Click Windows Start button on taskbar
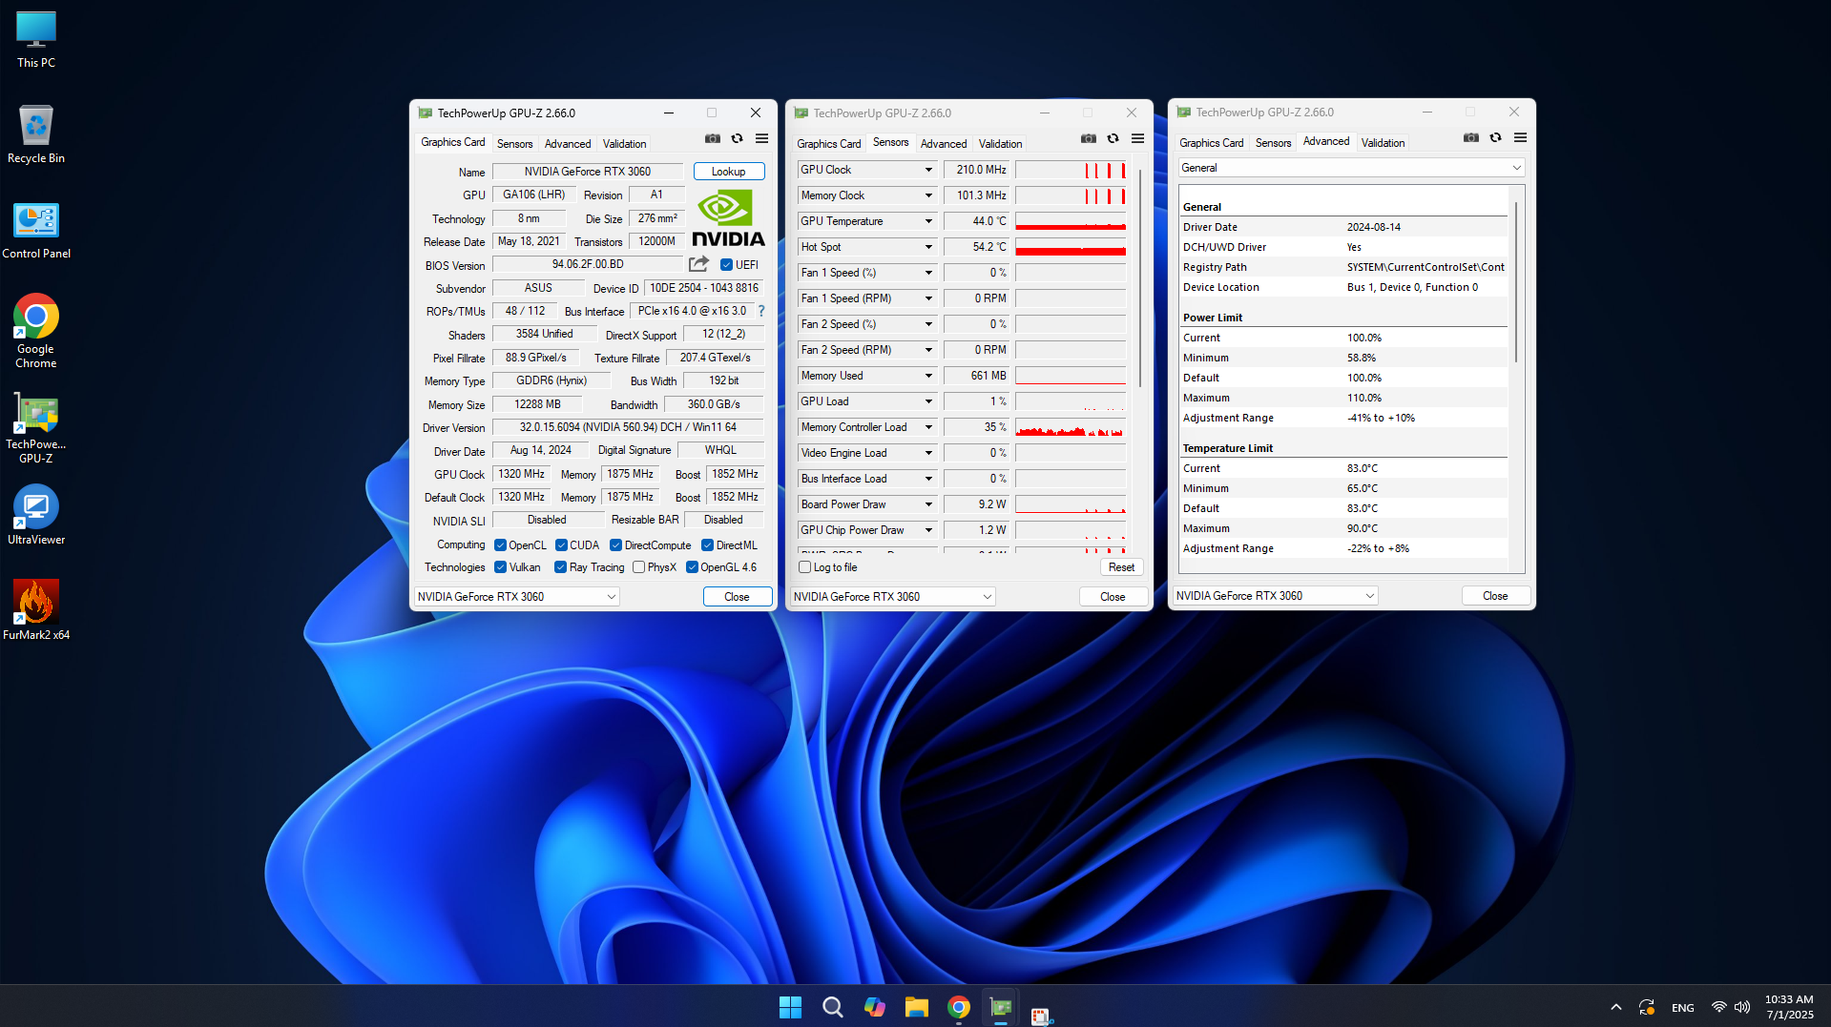This screenshot has width=1831, height=1027. [790, 1007]
